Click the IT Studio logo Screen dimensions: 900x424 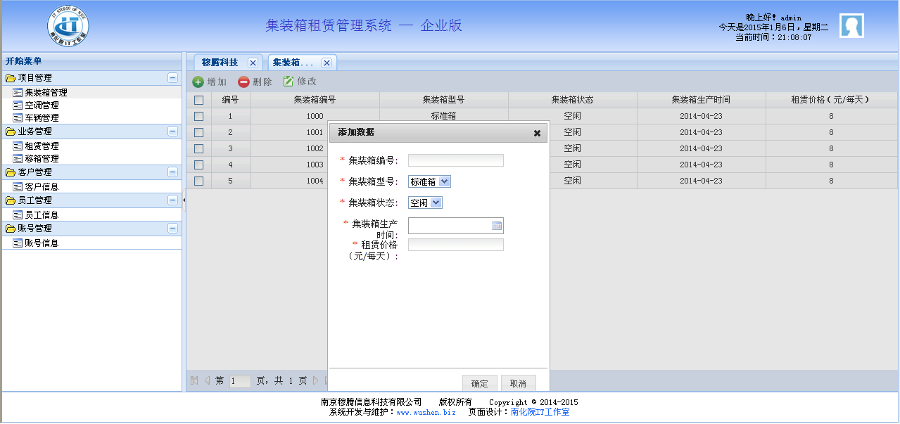[68, 26]
